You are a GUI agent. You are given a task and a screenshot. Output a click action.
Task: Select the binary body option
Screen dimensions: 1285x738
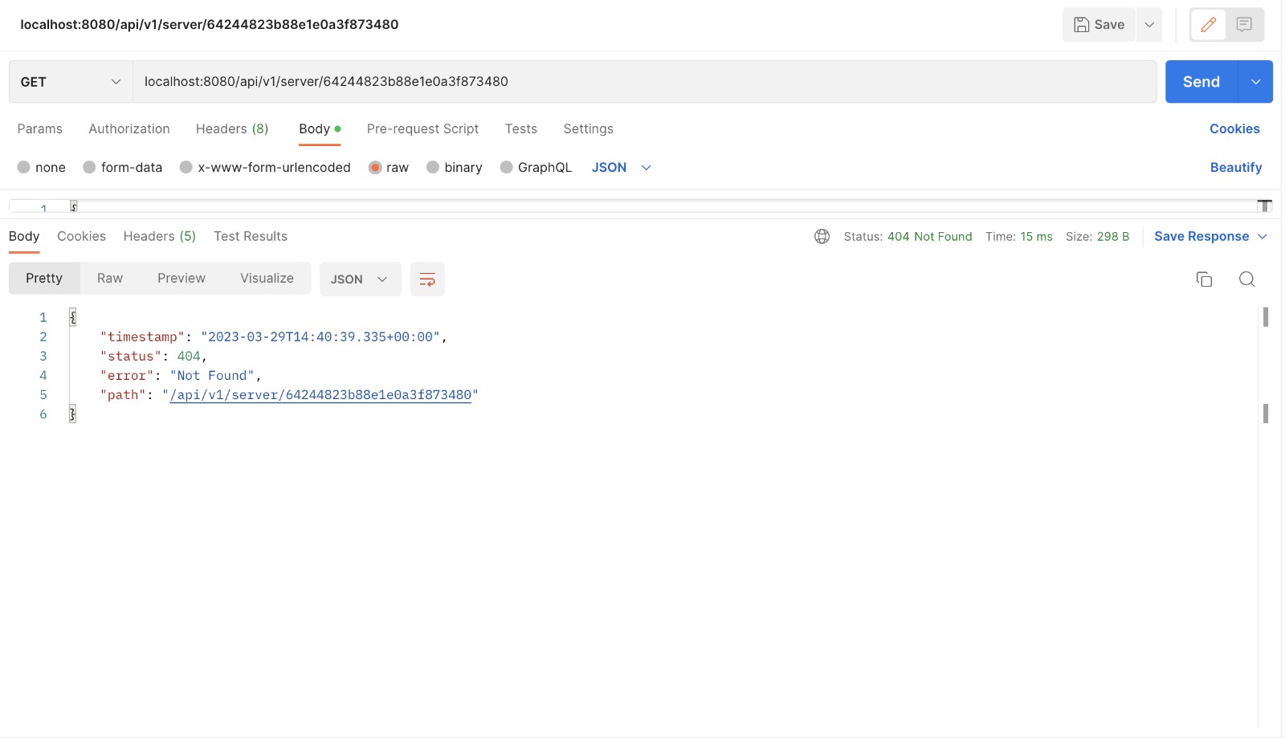[455, 167]
